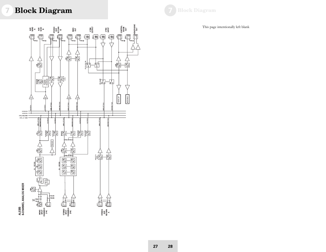326x252 pixels.
Task: Click the MAIN OUT label
Action: tap(74, 29)
